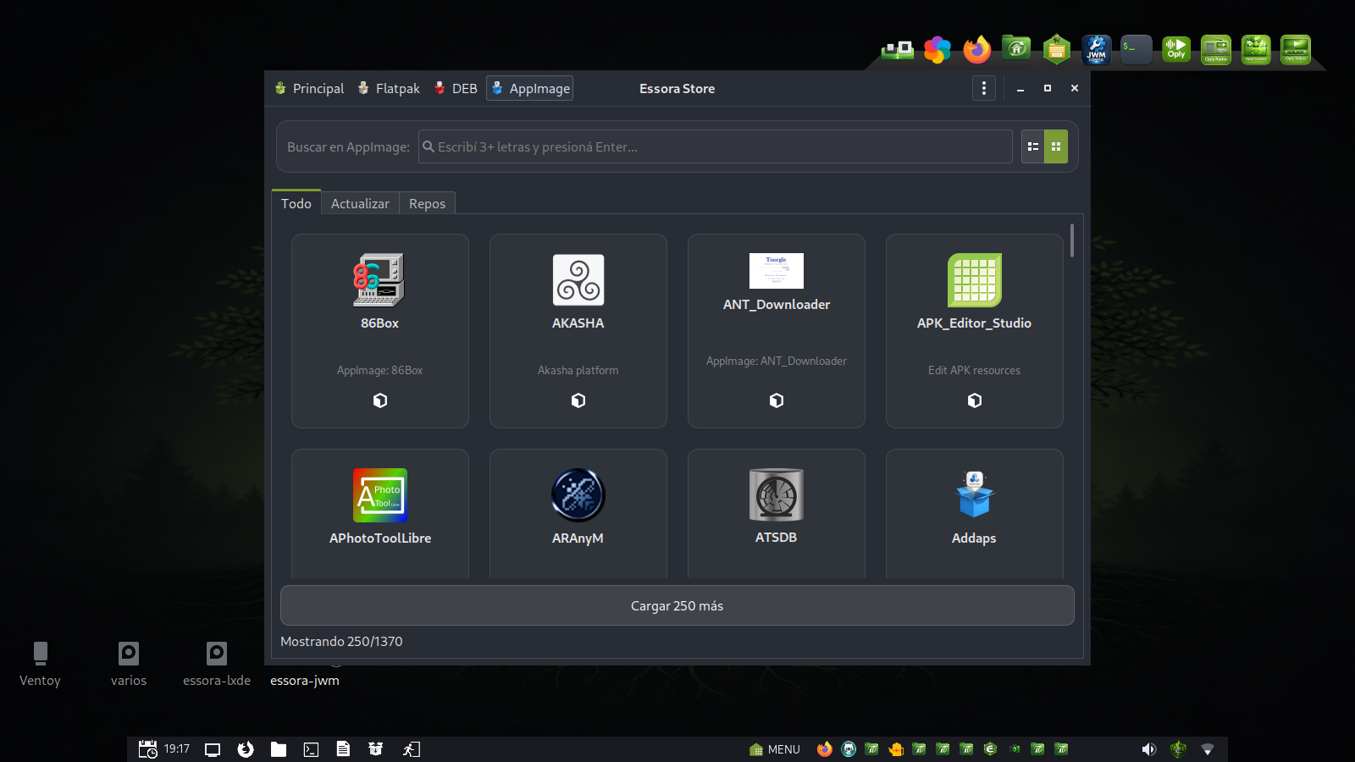Open the Actualizar tab

pyautogui.click(x=360, y=203)
